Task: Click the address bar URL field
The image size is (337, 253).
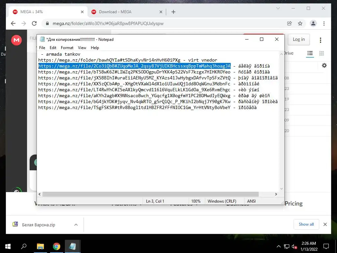Action: 166,23
